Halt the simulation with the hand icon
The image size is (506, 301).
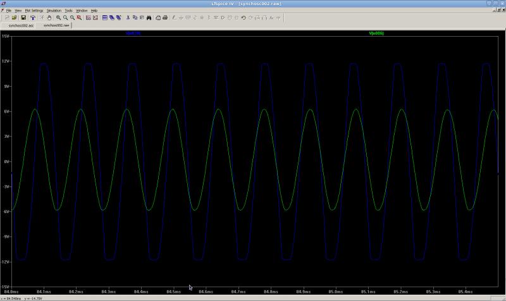49,18
